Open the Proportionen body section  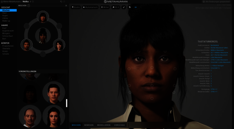(x=8, y=46)
